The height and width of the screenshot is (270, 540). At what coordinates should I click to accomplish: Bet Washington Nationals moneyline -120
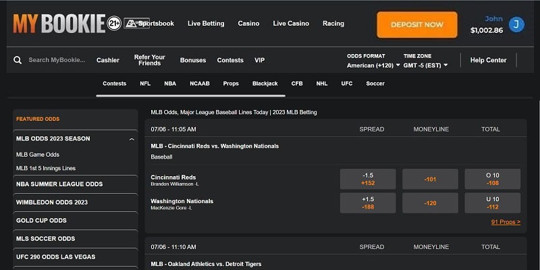pos(430,203)
